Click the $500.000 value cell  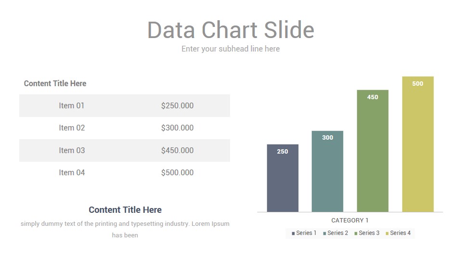click(178, 172)
